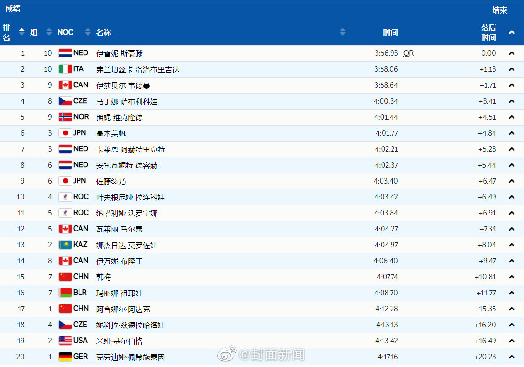Image resolution: width=524 pixels, height=367 pixels.
Task: Click the Germany flag next to GER
Action: pyautogui.click(x=65, y=357)
